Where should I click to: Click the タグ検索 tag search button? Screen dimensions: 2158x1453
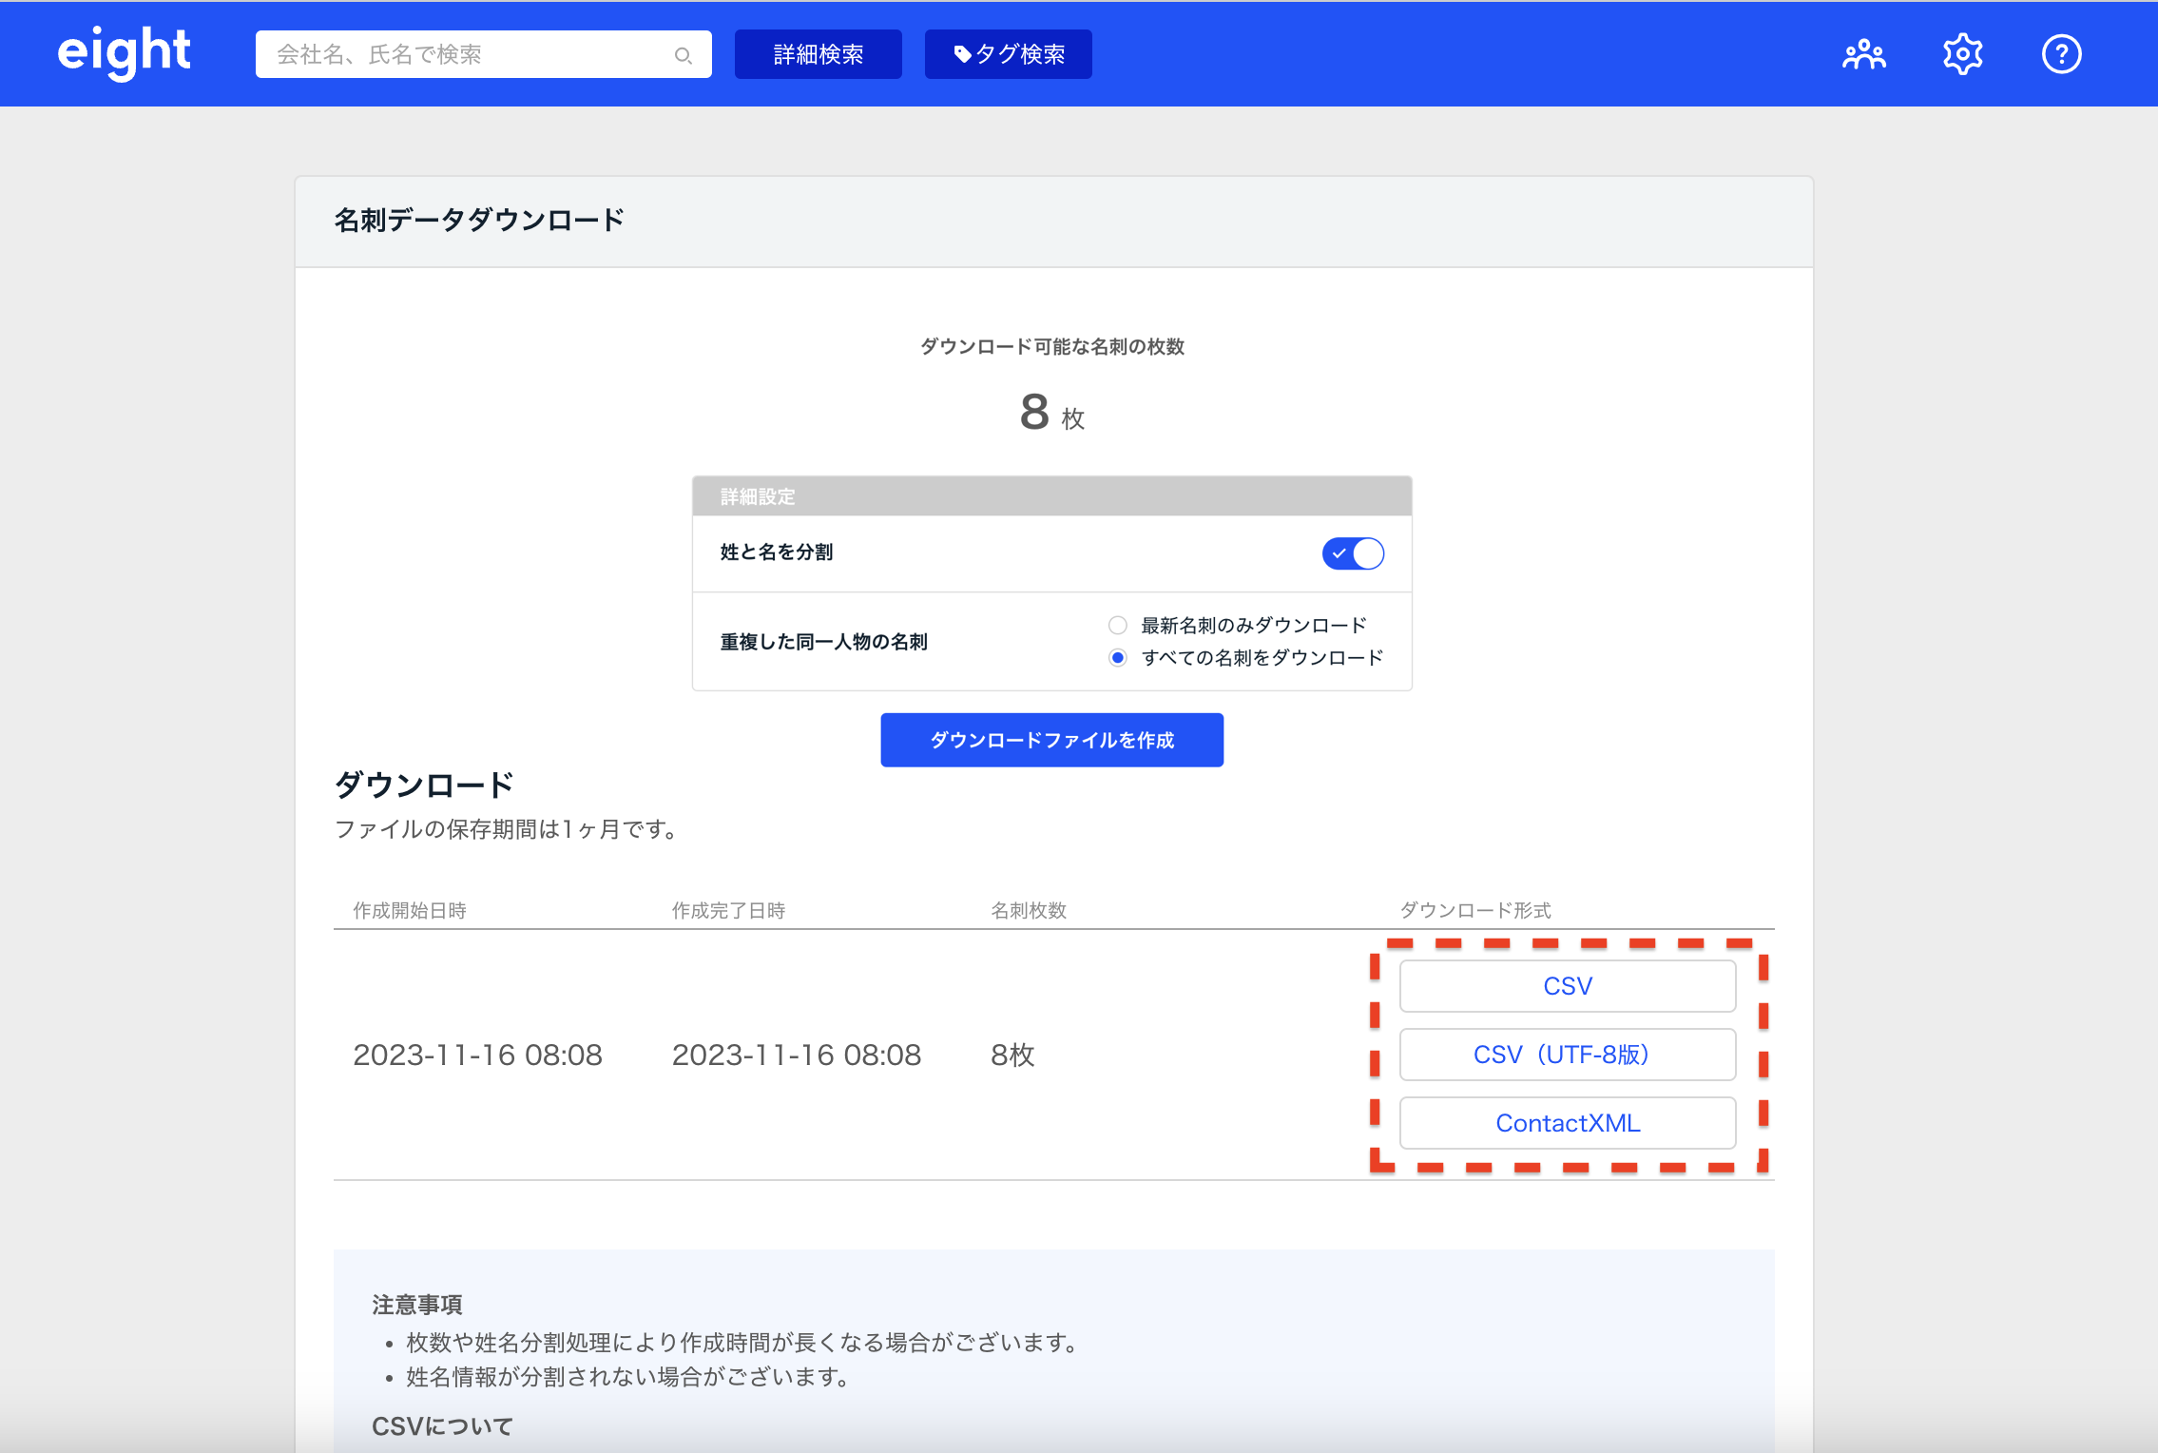(1008, 54)
